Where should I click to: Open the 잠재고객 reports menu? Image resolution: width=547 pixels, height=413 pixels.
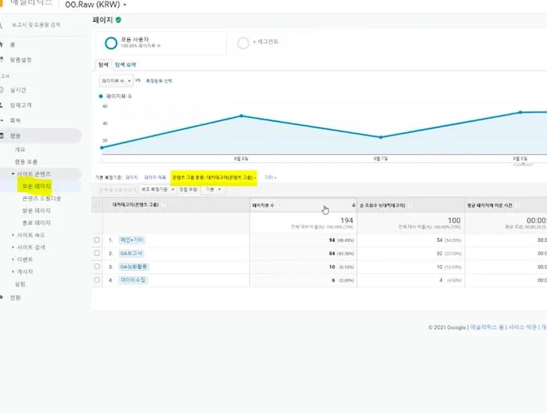[x=20, y=105]
